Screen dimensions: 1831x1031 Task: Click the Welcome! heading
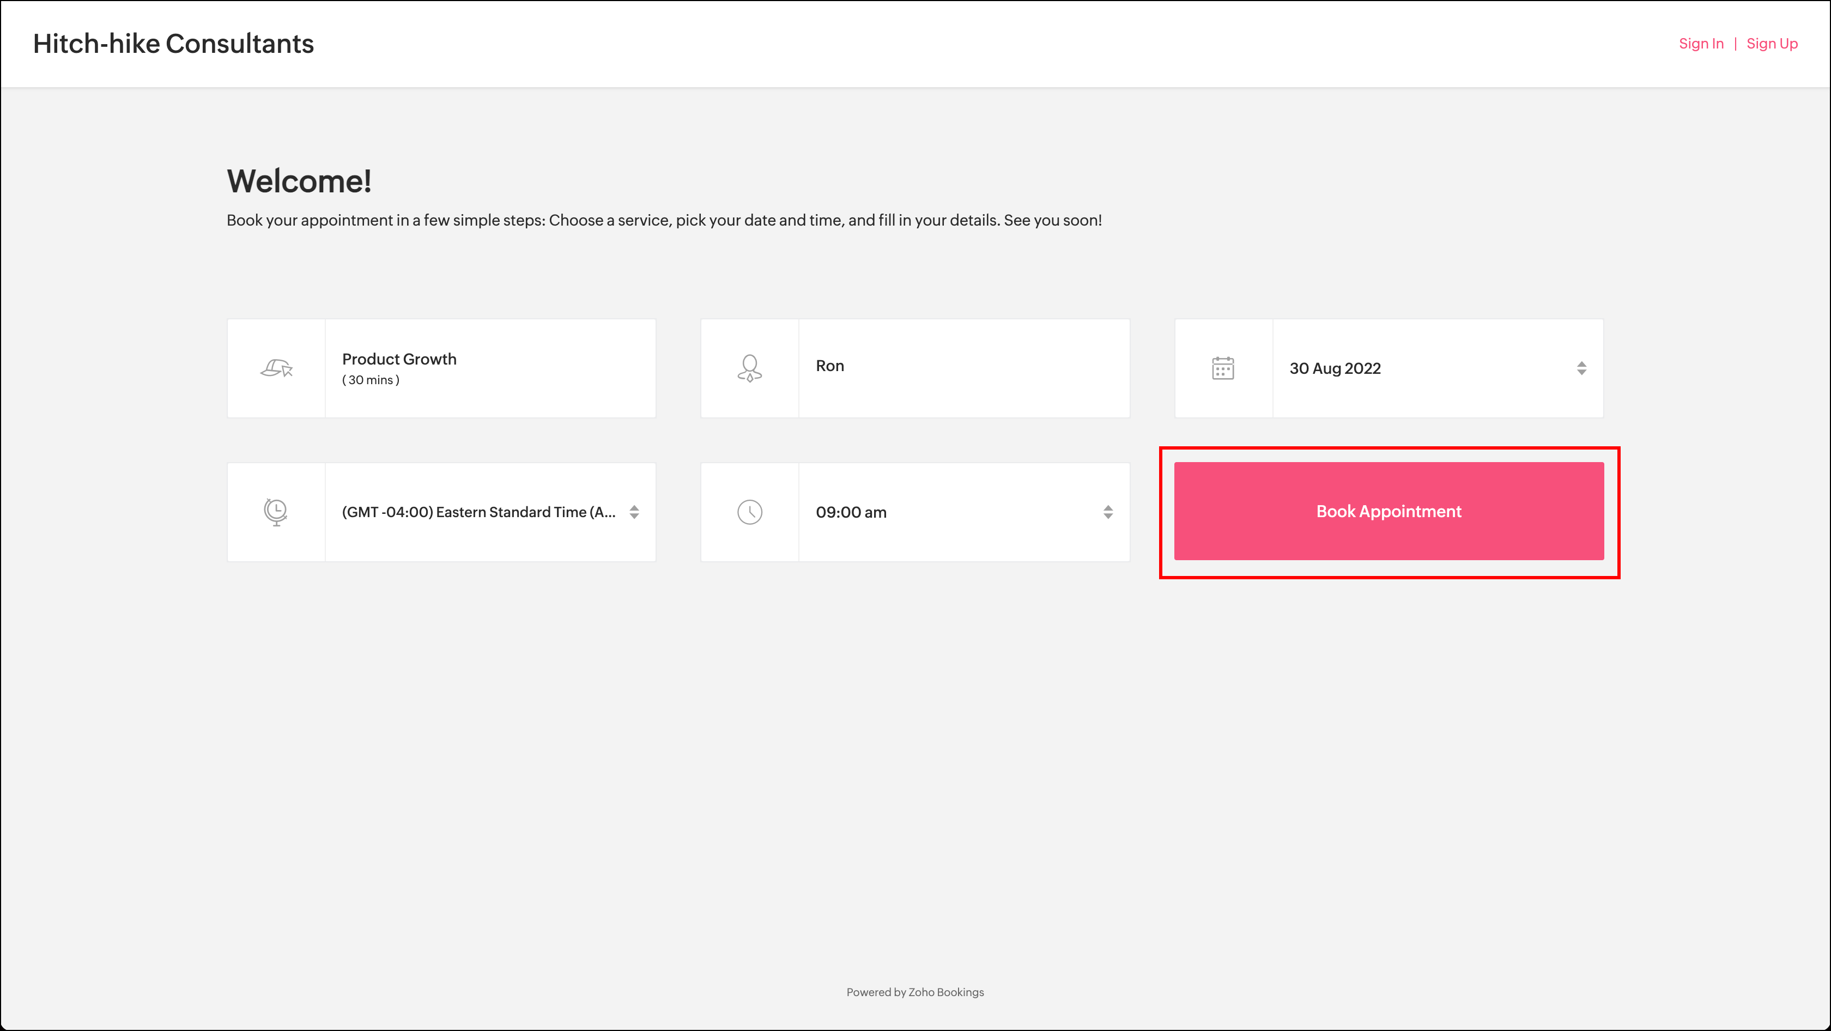(x=299, y=180)
